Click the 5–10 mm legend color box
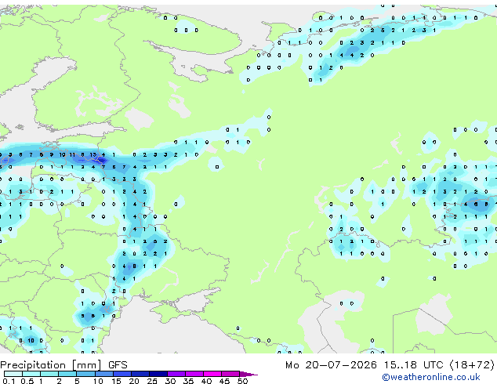 pos(85,374)
